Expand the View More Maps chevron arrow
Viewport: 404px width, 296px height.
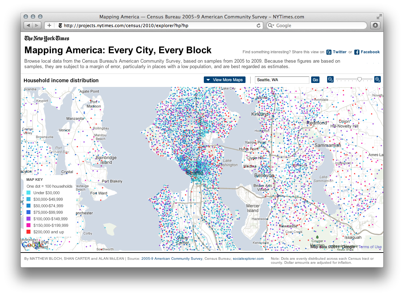click(209, 79)
